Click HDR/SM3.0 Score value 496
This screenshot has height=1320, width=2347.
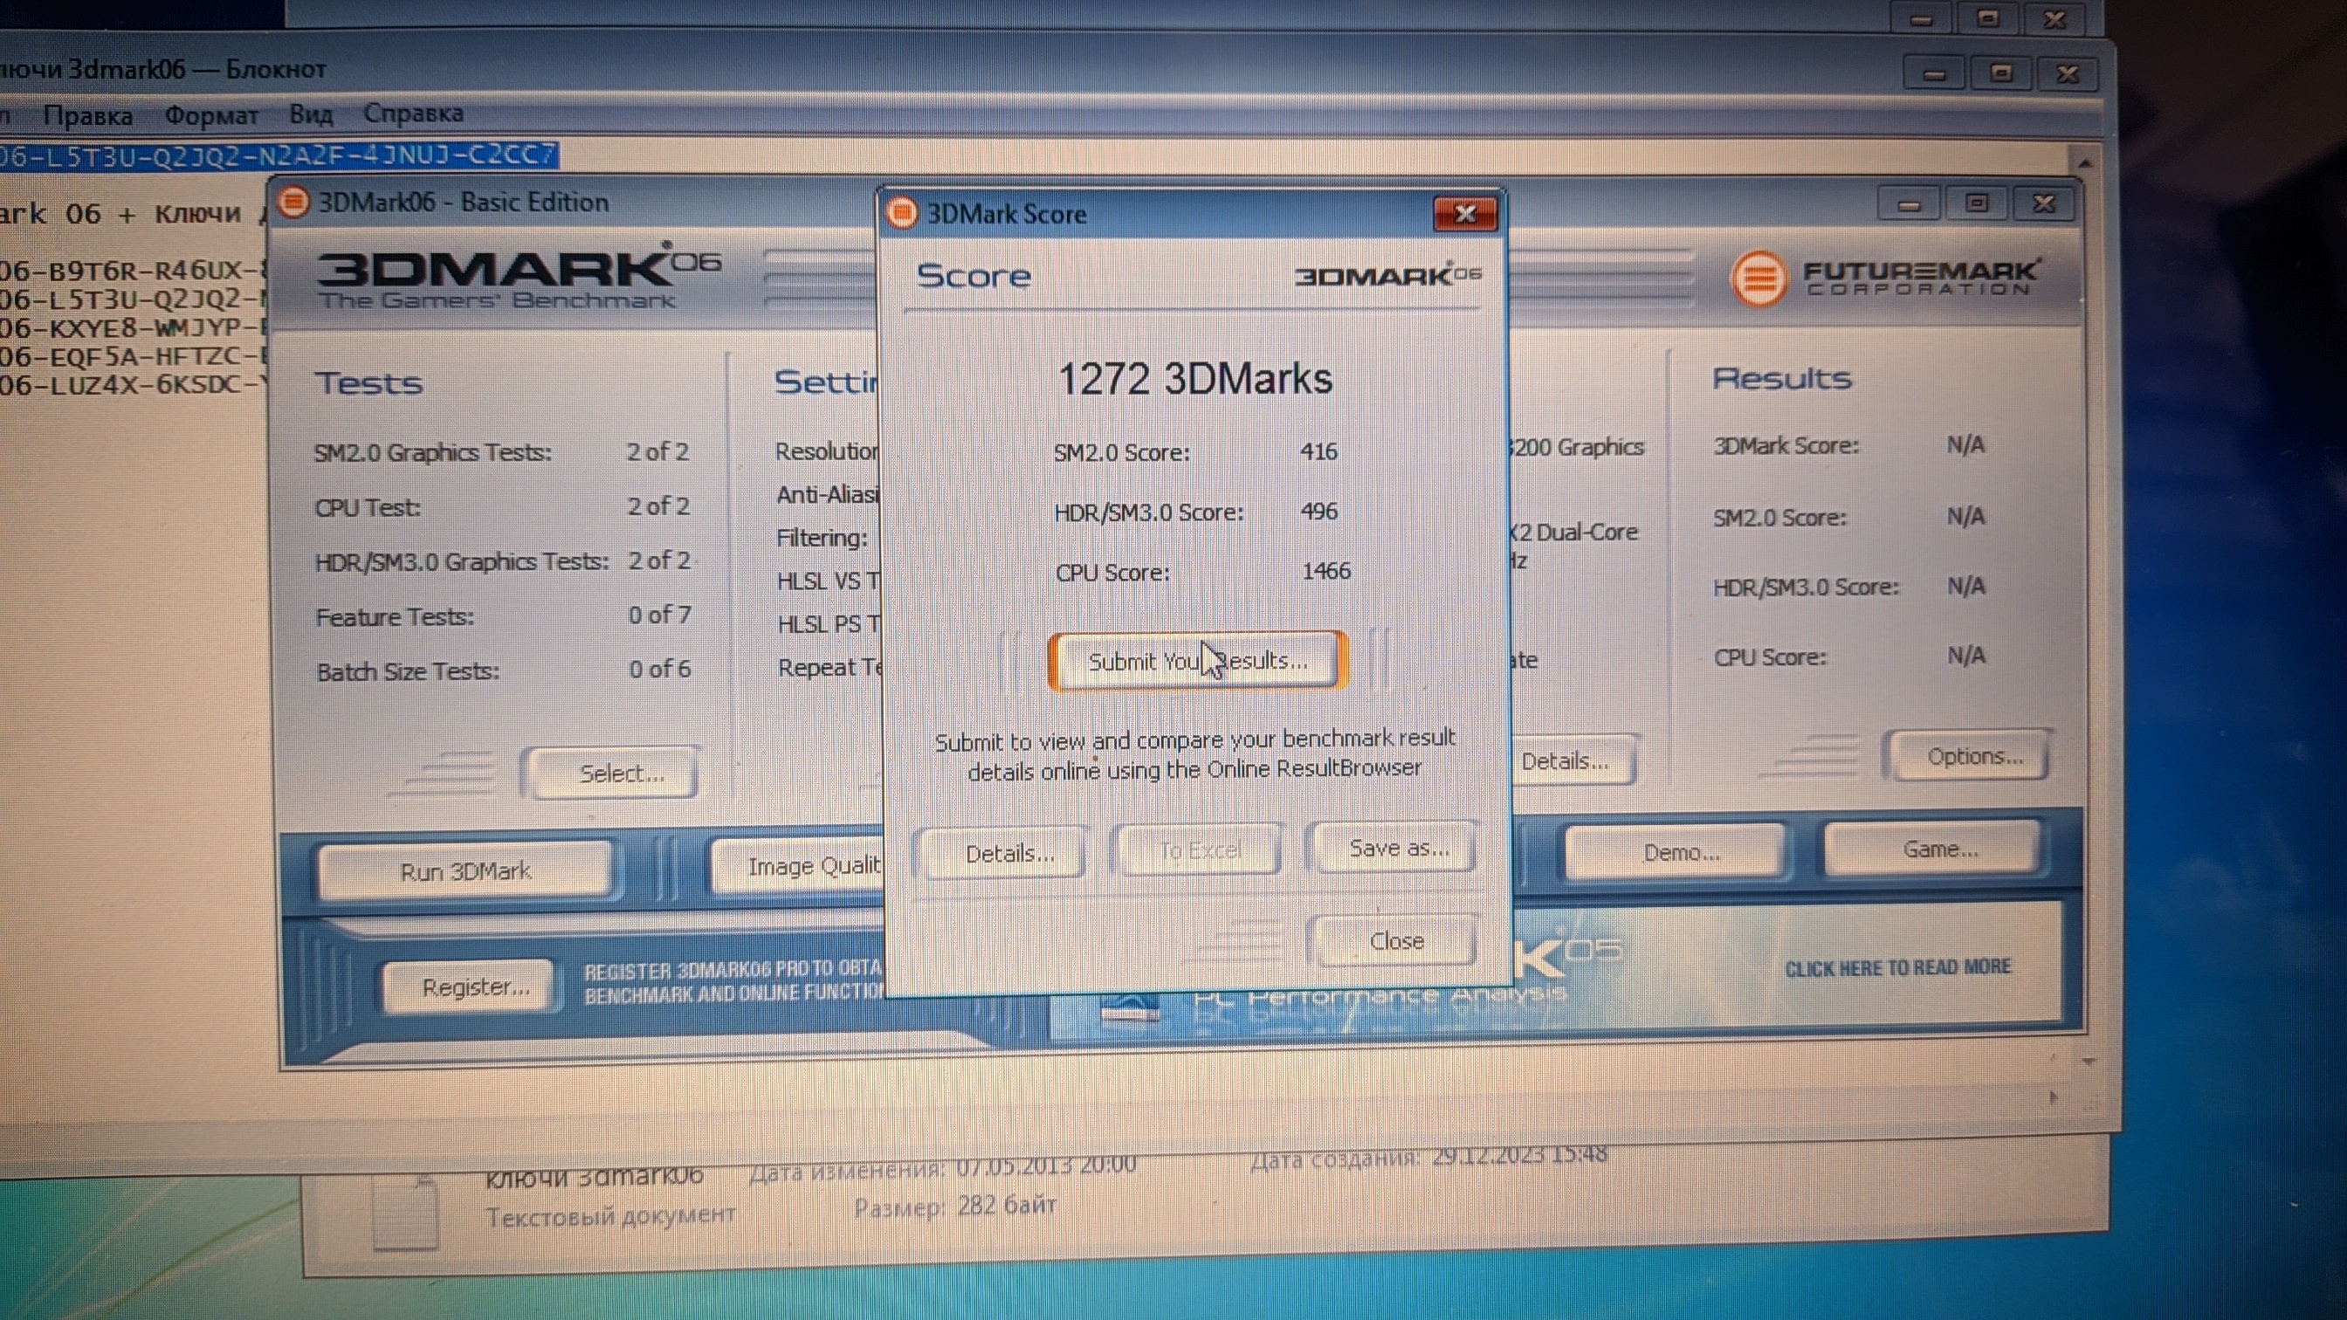coord(1319,511)
